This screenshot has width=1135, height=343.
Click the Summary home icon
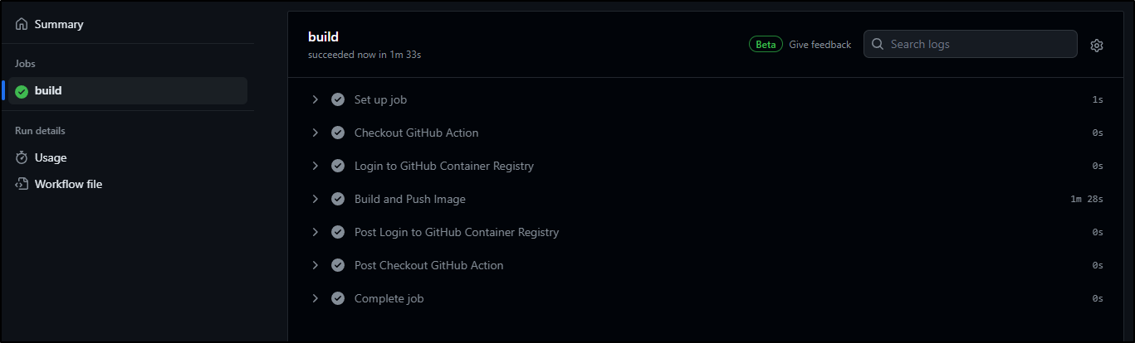pyautogui.click(x=22, y=25)
